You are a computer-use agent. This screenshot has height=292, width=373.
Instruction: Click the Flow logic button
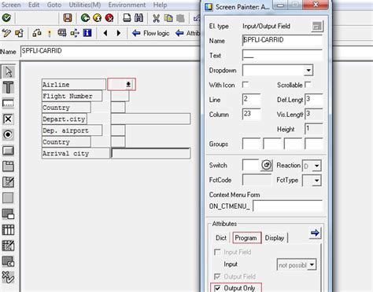pos(151,33)
